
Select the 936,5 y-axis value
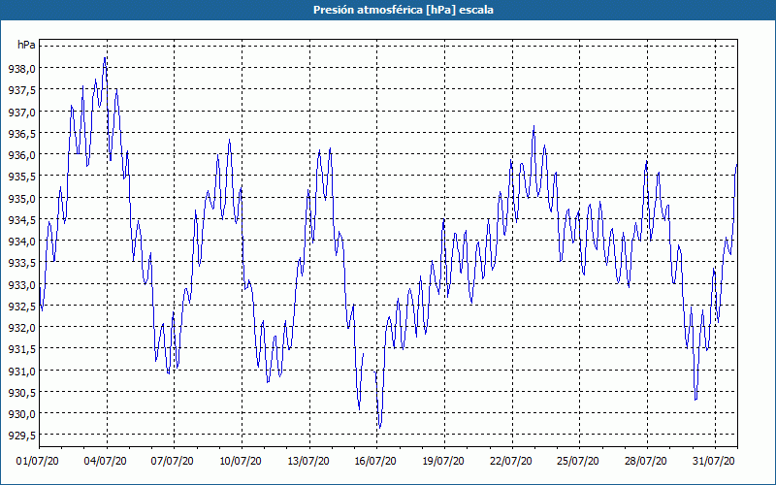(x=21, y=134)
